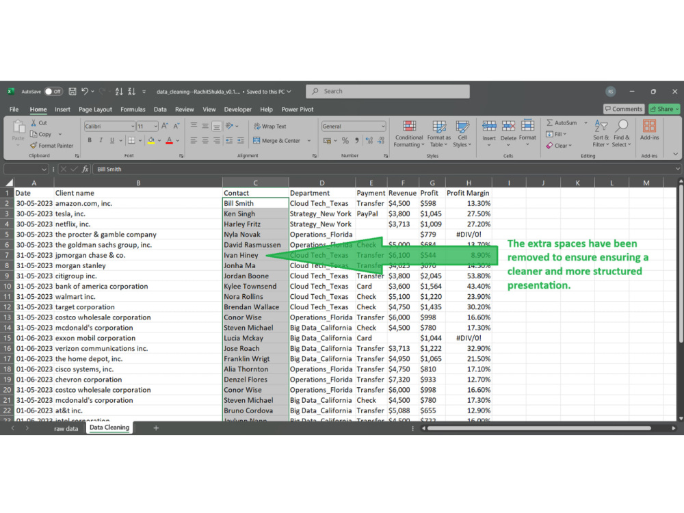Image resolution: width=684 pixels, height=513 pixels.
Task: Open the File menu
Action: [14, 109]
